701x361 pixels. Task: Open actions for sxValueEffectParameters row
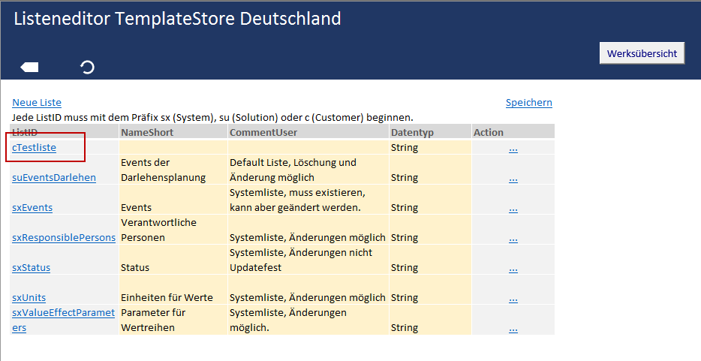513,328
